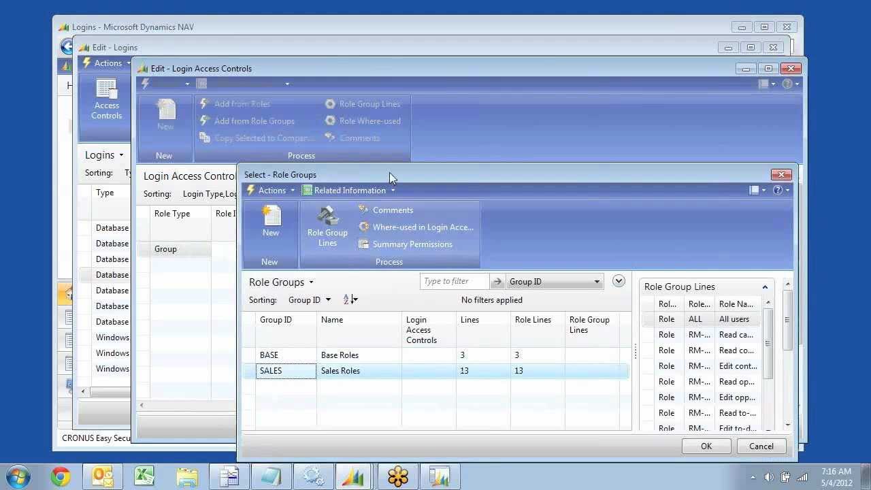Click the Role Lines column header
The height and width of the screenshot is (490, 871).
coord(538,330)
